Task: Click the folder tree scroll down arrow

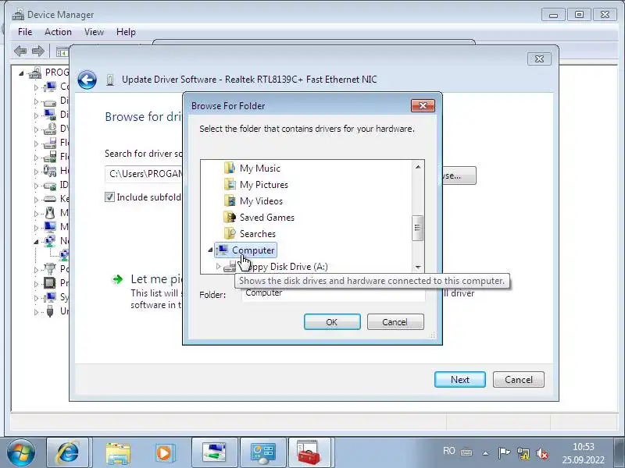Action: click(418, 267)
